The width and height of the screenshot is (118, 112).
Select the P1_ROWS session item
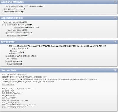(8, 91)
